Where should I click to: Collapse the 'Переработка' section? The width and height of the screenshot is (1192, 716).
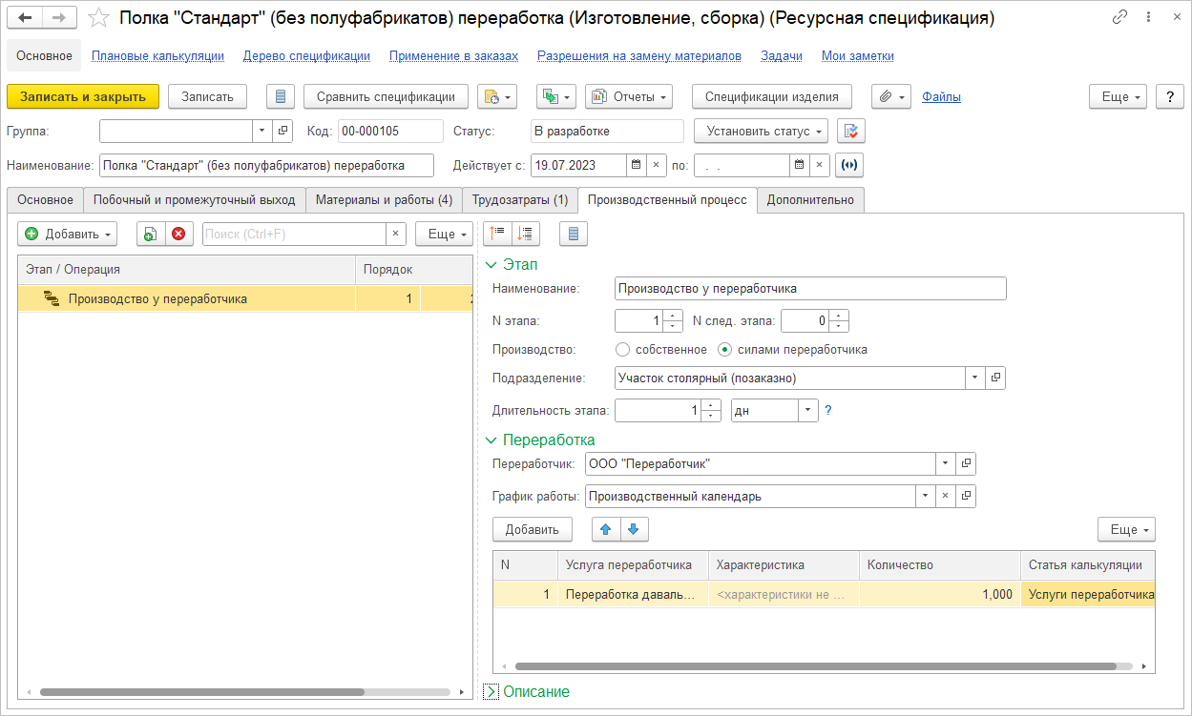(491, 440)
